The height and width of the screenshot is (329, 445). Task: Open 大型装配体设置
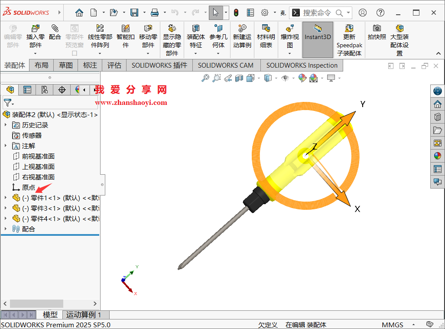(x=400, y=40)
